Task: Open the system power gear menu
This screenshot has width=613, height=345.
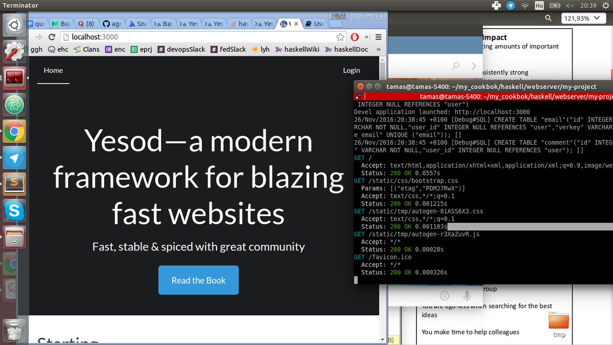Action: click(x=605, y=5)
